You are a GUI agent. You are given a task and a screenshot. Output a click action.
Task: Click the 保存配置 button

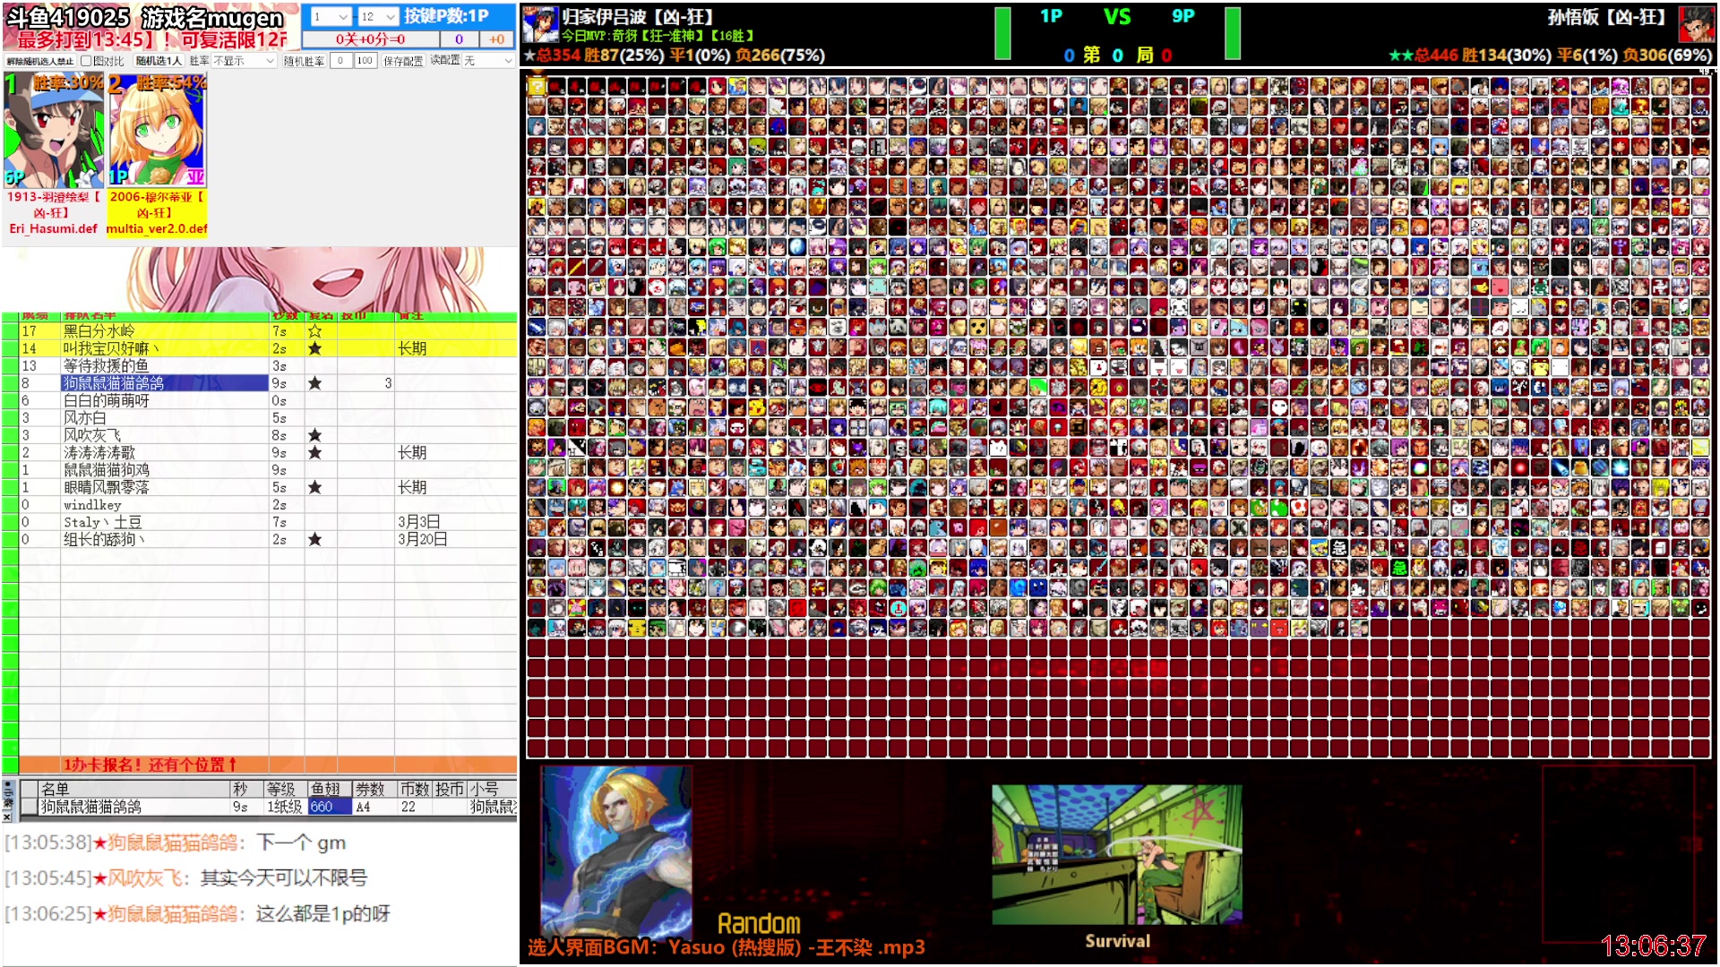[403, 61]
